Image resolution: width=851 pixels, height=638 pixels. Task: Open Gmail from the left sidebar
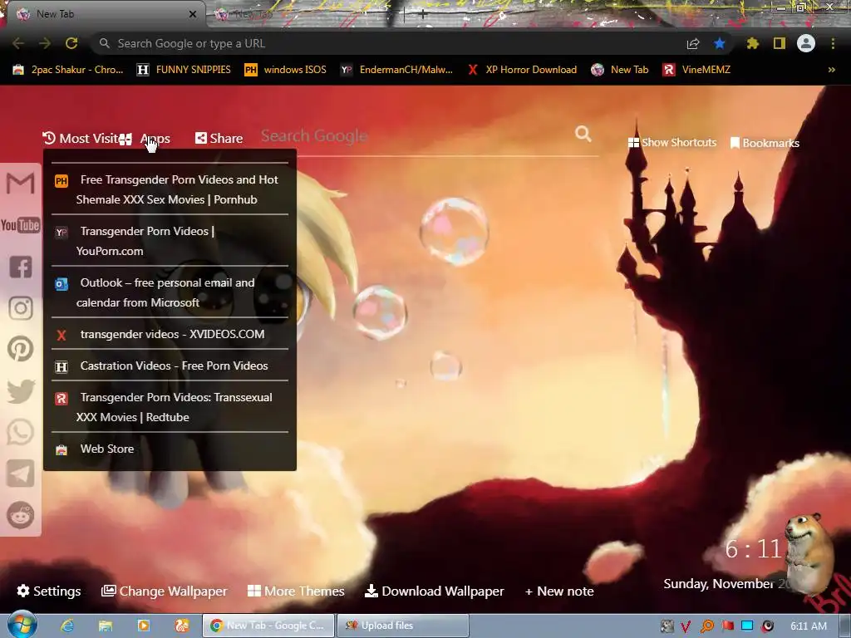click(x=21, y=183)
